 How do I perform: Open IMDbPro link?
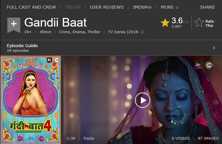[142, 7]
